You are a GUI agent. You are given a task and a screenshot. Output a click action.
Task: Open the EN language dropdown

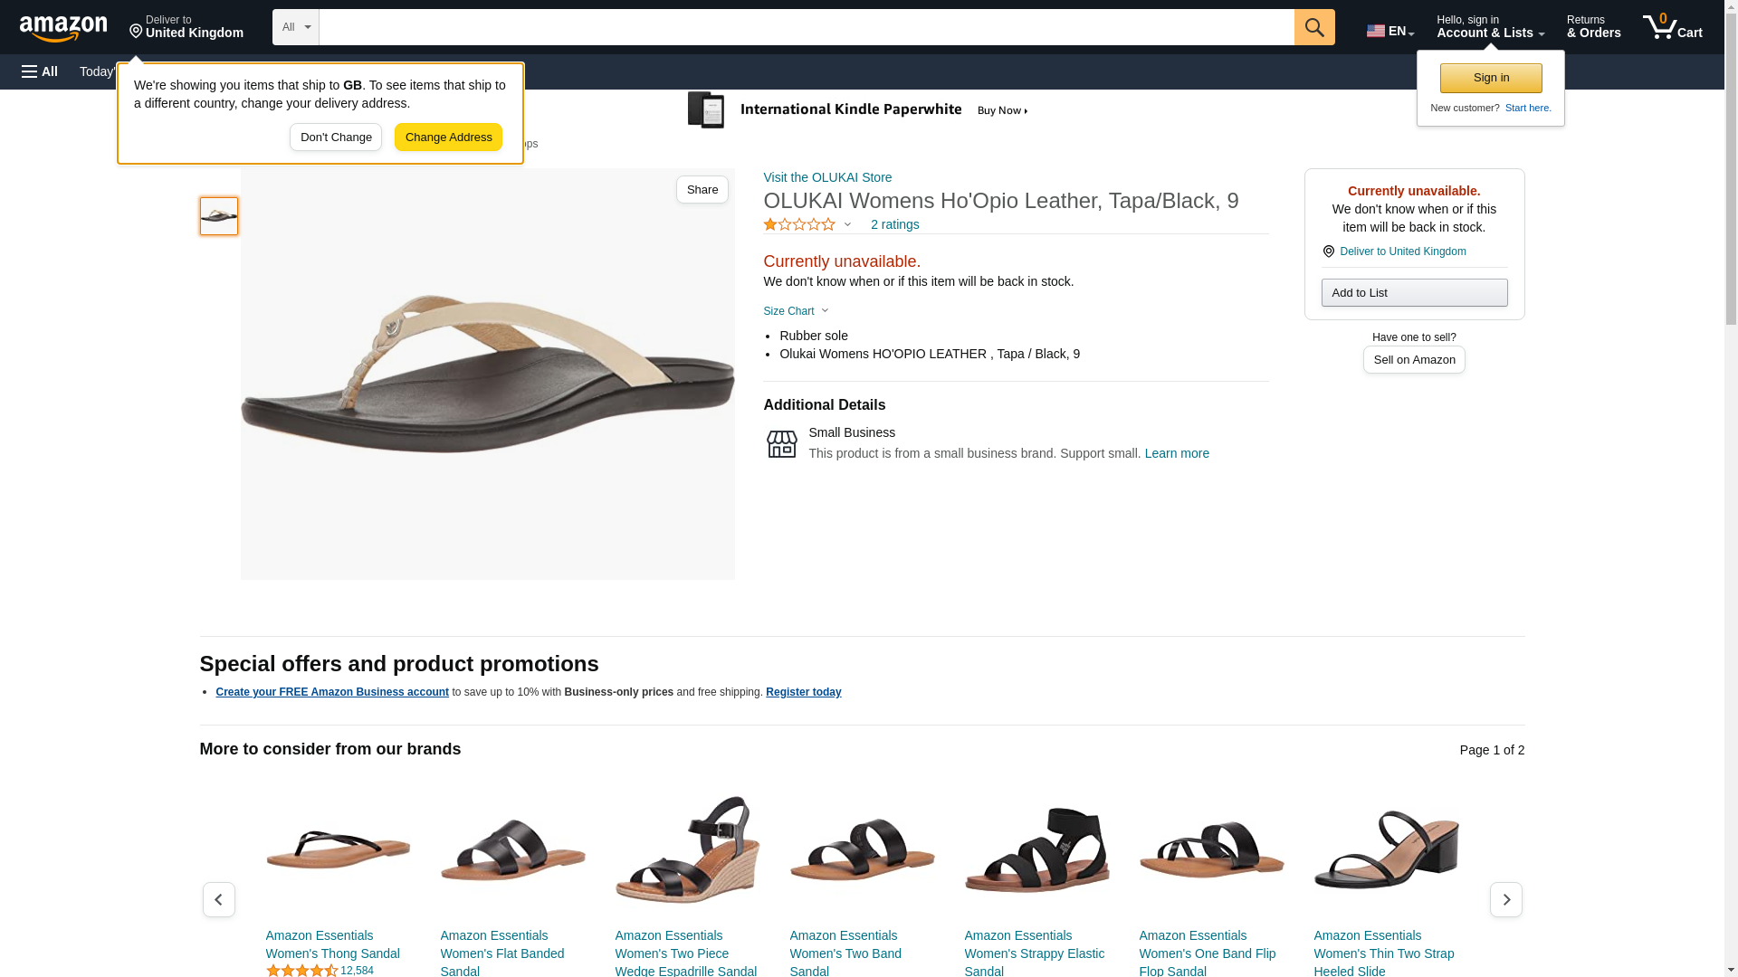click(1389, 31)
